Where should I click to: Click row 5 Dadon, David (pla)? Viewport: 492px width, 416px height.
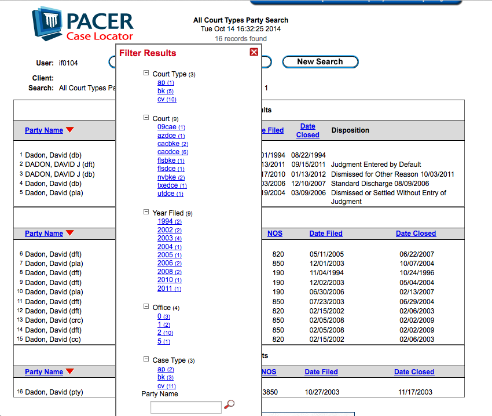(54, 193)
